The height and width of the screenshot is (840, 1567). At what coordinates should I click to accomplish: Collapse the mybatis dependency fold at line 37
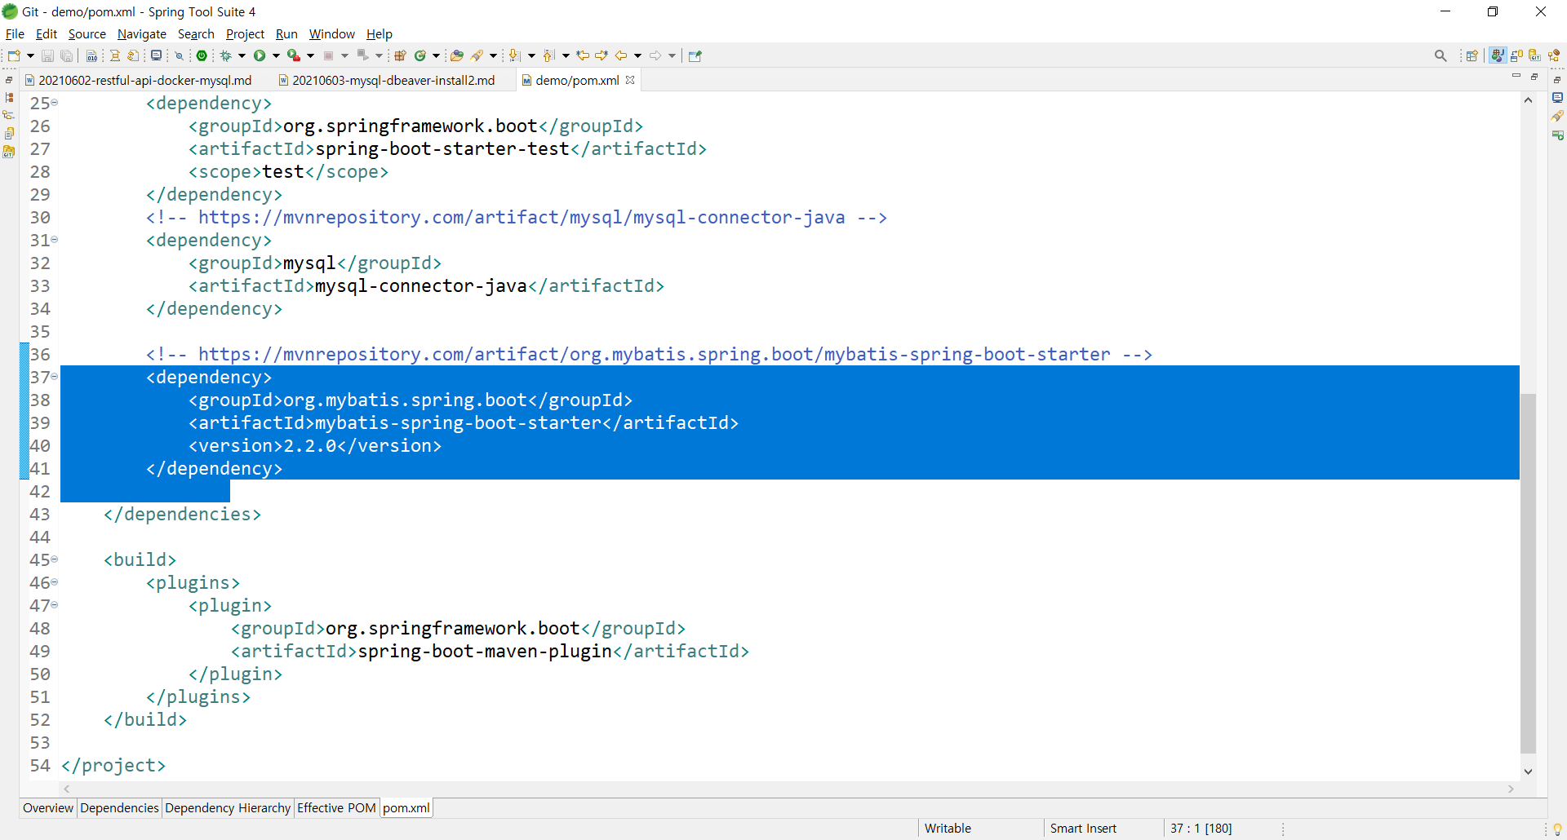(x=55, y=377)
